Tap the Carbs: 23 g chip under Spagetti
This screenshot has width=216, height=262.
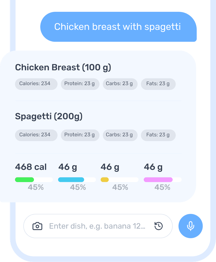[120, 135]
